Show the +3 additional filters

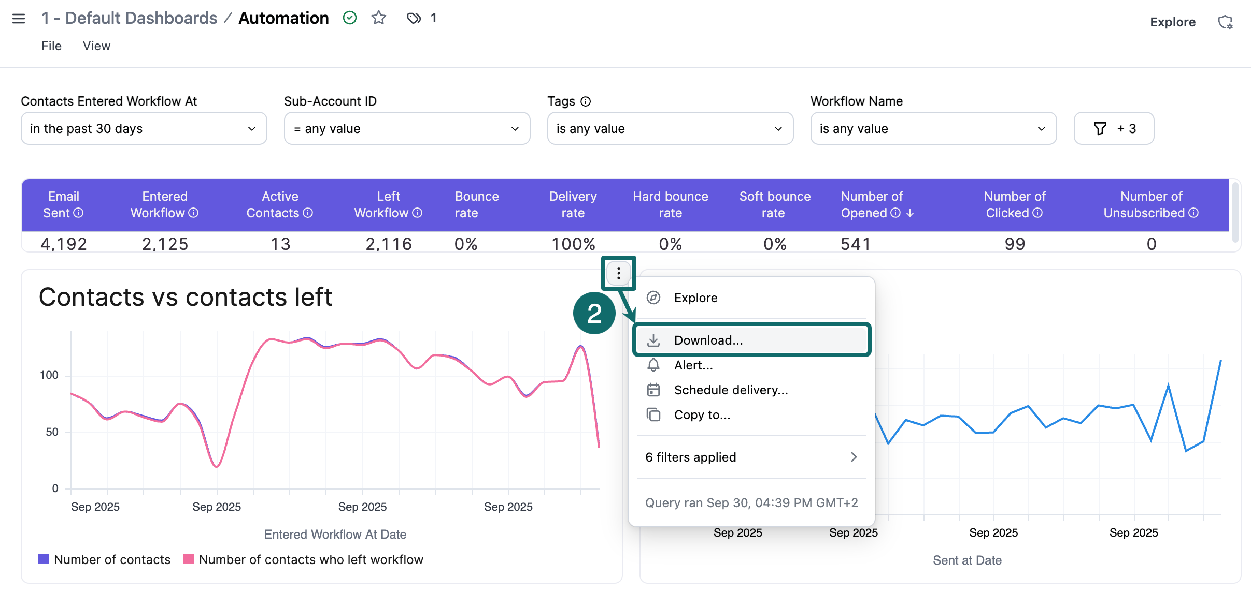click(x=1114, y=128)
